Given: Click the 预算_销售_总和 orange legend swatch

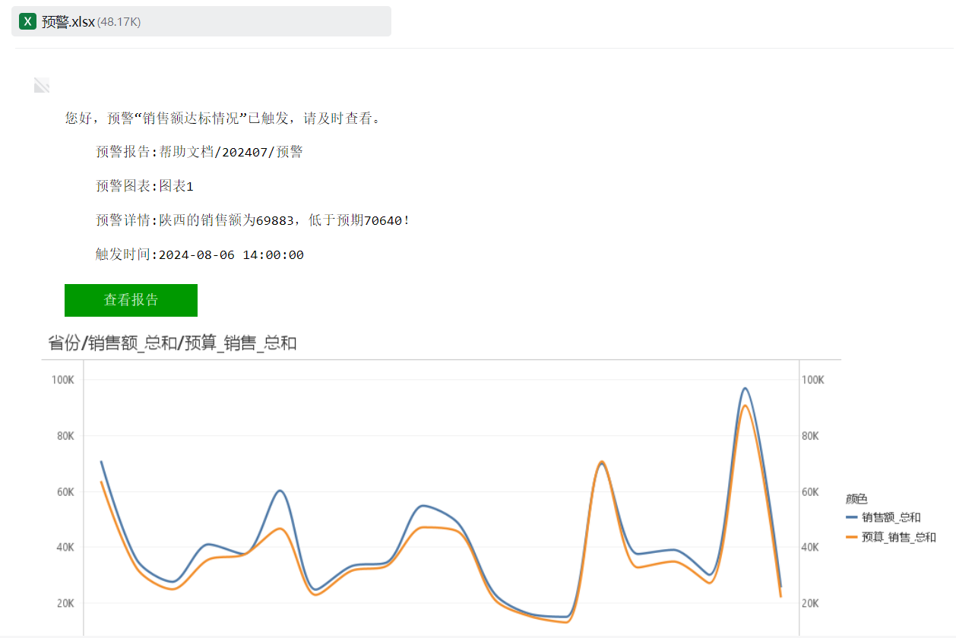Looking at the screenshot, I should point(852,537).
